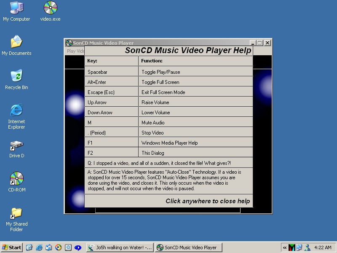Click the SonCD title bar disc icon

pyautogui.click(x=69, y=43)
